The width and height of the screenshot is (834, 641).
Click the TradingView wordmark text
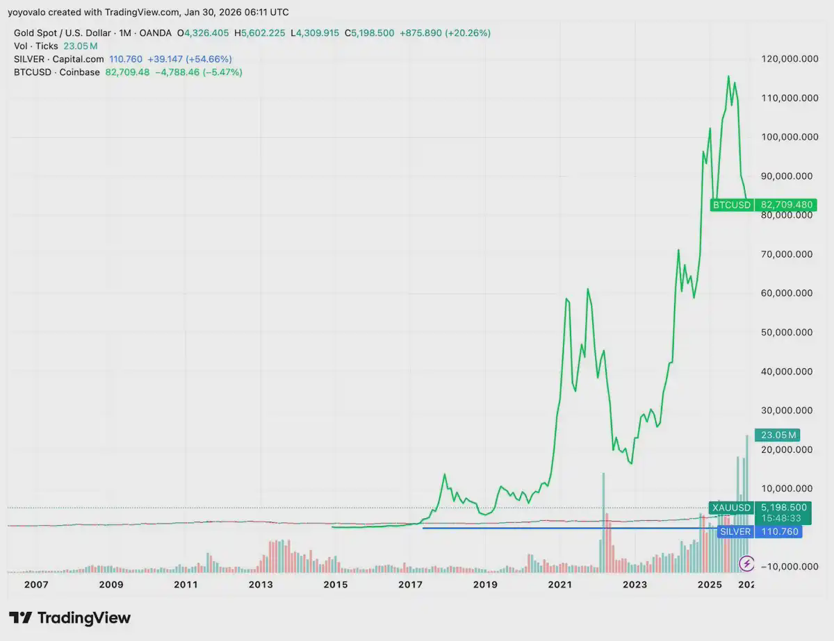click(83, 617)
